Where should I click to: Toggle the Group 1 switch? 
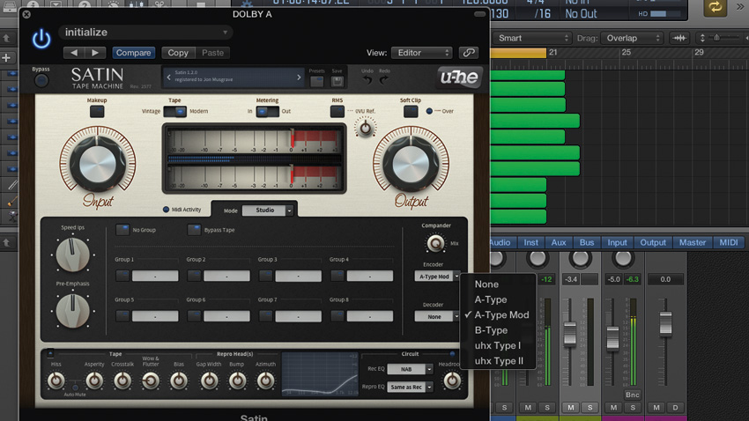(x=122, y=276)
